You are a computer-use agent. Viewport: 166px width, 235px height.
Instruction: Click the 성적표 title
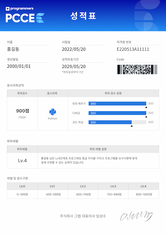pyautogui.click(x=83, y=16)
